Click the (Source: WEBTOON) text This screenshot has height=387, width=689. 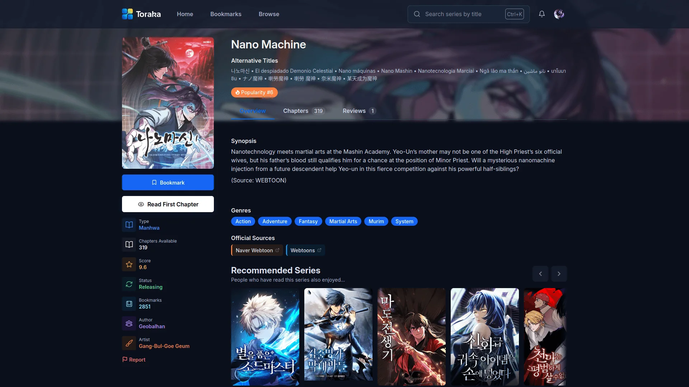(x=259, y=180)
